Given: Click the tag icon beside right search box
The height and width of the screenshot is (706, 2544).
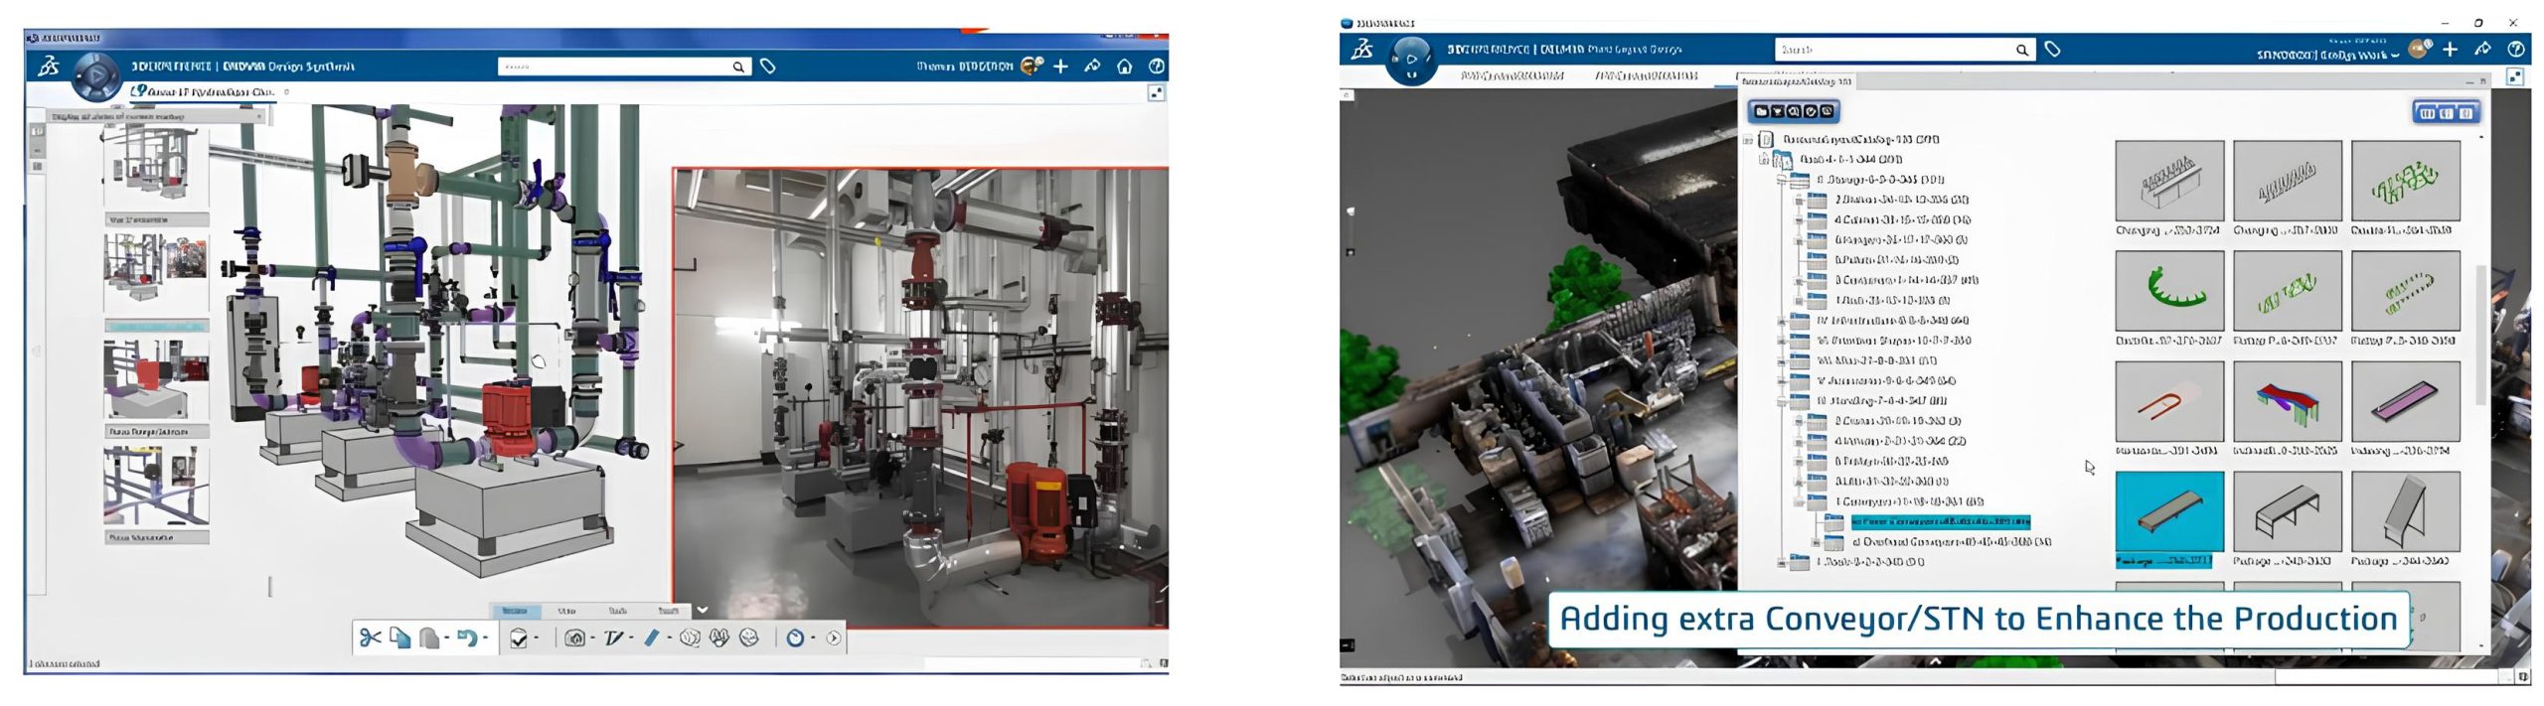Looking at the screenshot, I should coord(2052,50).
